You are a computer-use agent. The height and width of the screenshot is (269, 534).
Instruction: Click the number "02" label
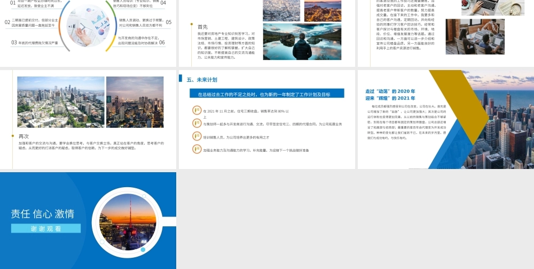click(7, 22)
